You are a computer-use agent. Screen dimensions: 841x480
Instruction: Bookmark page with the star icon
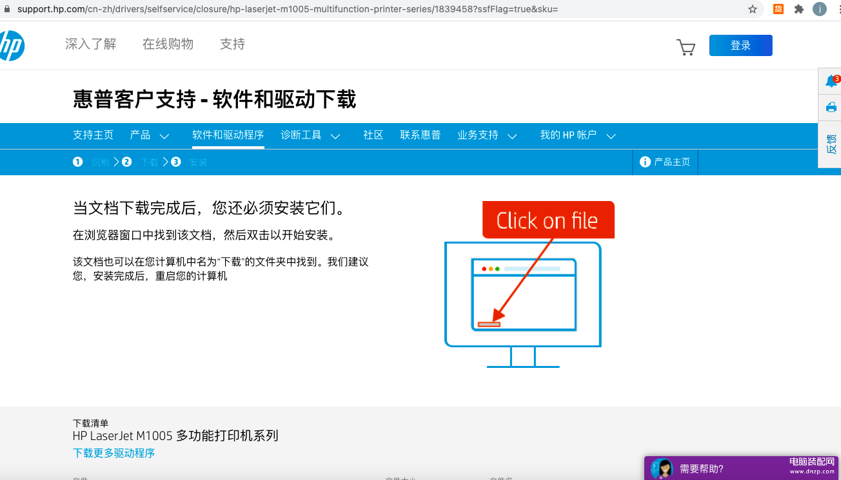click(x=753, y=9)
